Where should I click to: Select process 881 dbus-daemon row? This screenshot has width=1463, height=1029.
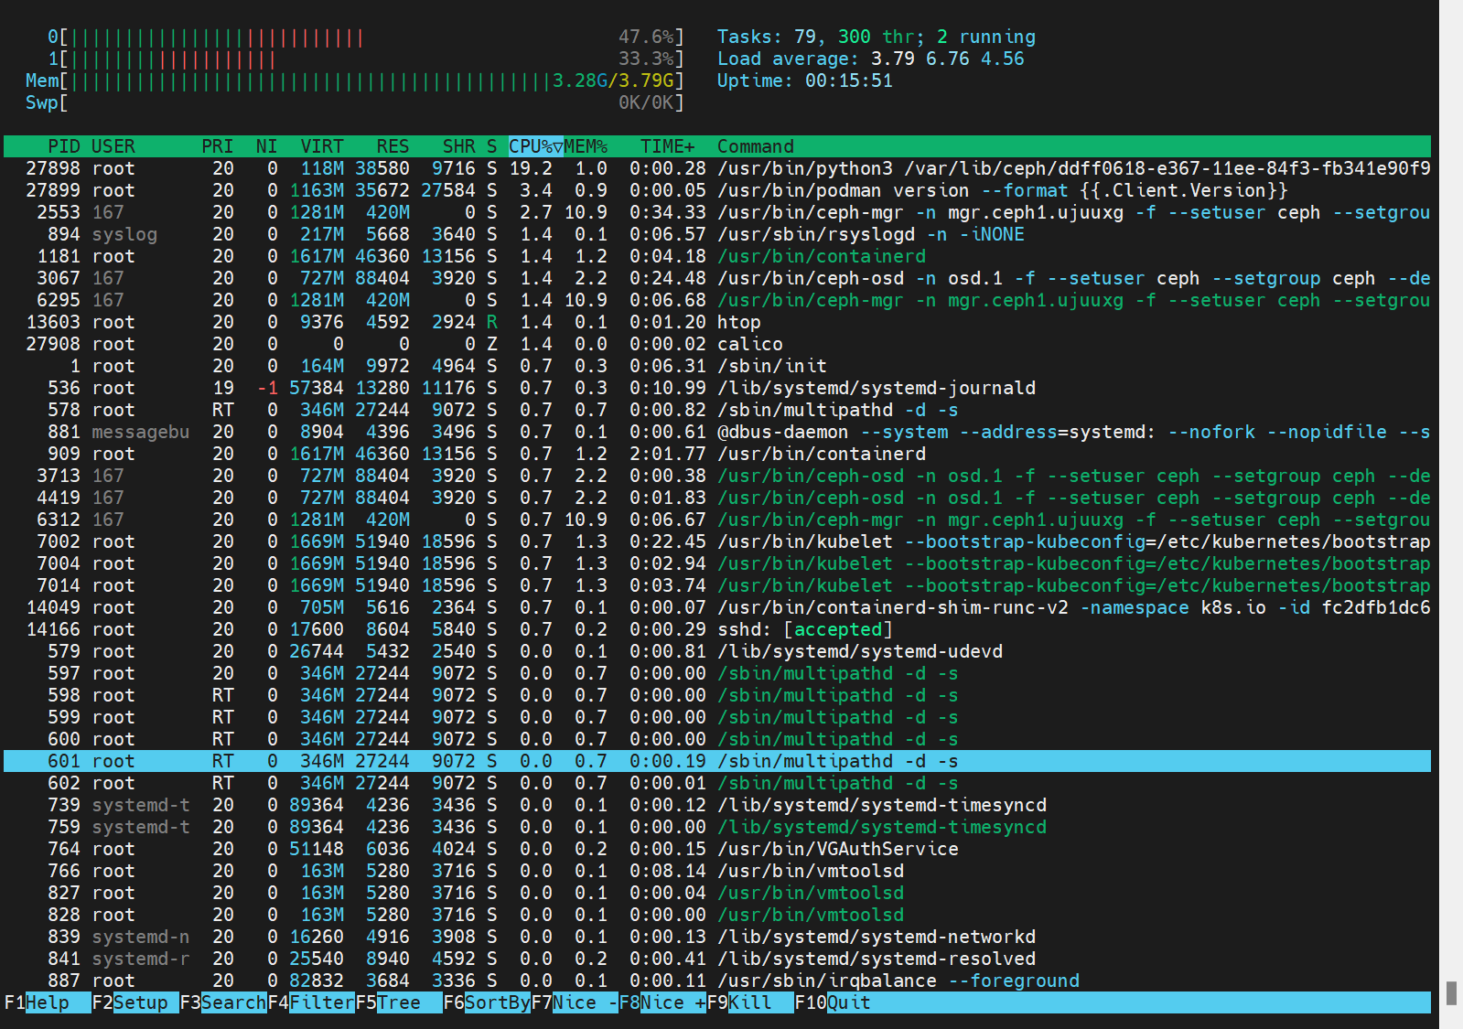717,432
